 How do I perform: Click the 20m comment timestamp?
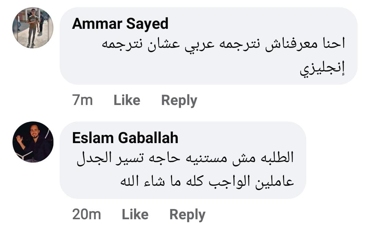pos(86,214)
